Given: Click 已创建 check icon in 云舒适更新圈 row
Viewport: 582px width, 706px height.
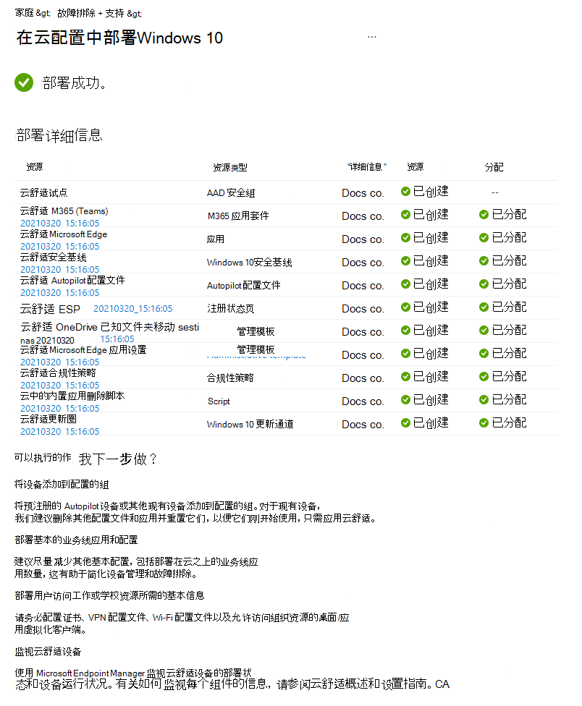Looking at the screenshot, I should click(405, 422).
